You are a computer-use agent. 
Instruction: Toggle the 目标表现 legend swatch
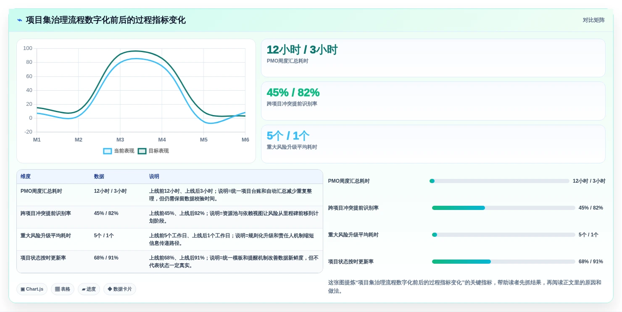pos(142,151)
